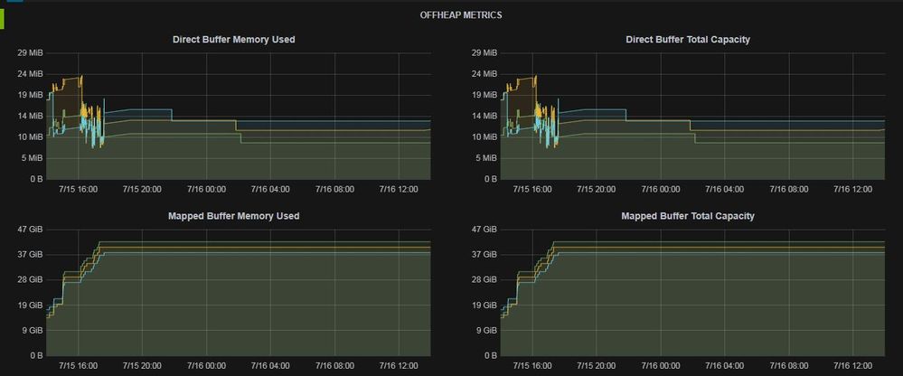903x376 pixels.
Task: Open the Mapped Buffer Total Capacity panel title menu
Action: (x=688, y=216)
